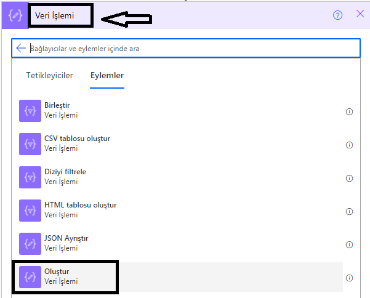Image resolution: width=370 pixels, height=298 pixels.
Task: Close the Veri İşlemi panel
Action: (x=360, y=14)
